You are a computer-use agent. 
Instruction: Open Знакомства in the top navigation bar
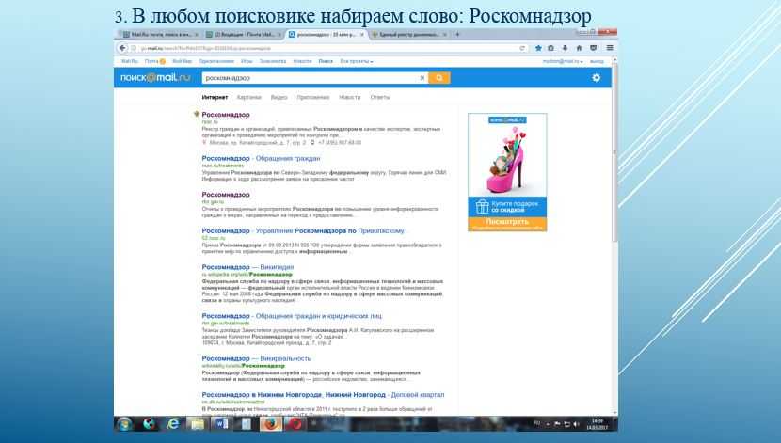click(273, 61)
